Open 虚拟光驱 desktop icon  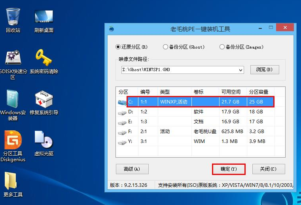(44, 143)
